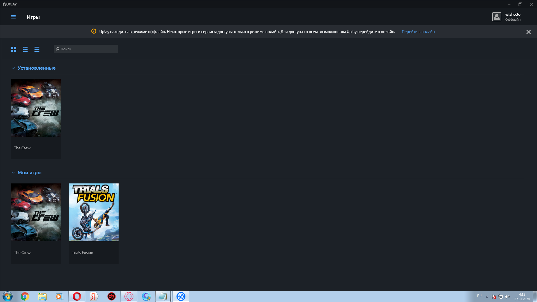This screenshot has height=302, width=537.
Task: Click the wisho3o username
Action: [513, 14]
